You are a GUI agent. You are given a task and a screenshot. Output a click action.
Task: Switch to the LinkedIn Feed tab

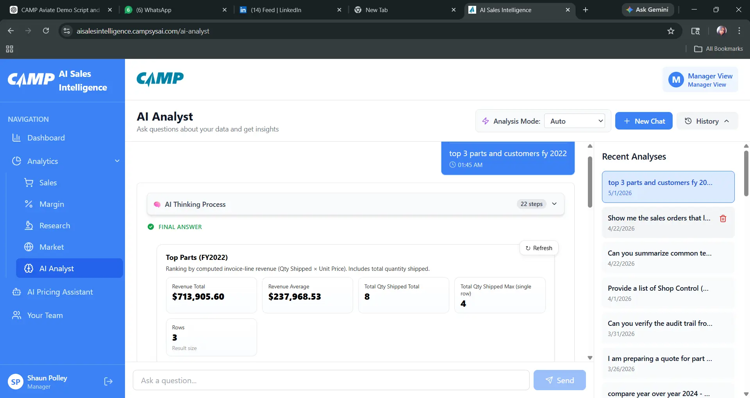[x=291, y=10]
